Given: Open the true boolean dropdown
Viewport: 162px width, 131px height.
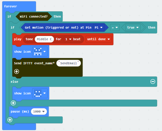Looking at the screenshot, I should pyautogui.click(x=133, y=27).
